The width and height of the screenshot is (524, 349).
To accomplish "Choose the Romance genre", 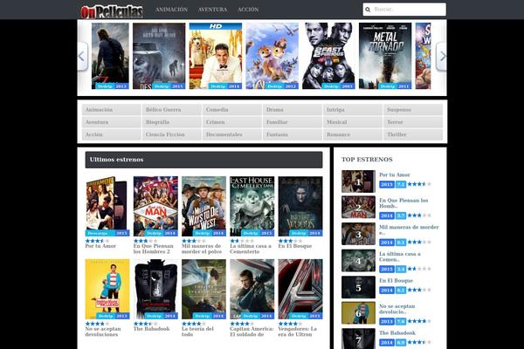I will [353, 134].
